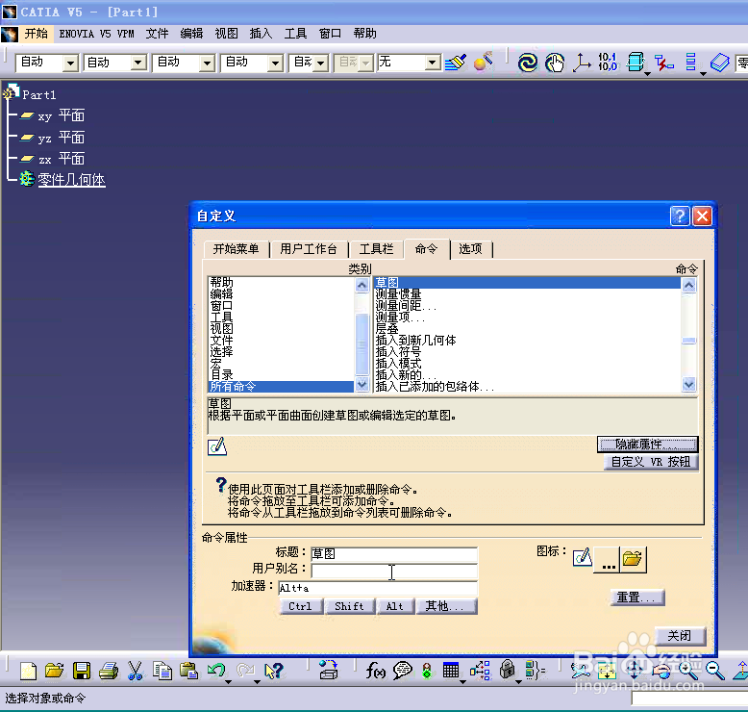Viewport: 748px width, 712px height.
Task: Open the first 自动 dropdown in toolbar
Action: (x=70, y=63)
